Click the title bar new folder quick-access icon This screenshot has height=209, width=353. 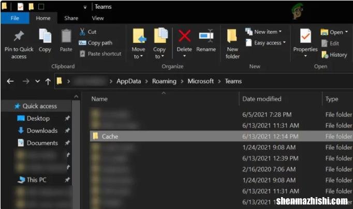[x=31, y=7]
